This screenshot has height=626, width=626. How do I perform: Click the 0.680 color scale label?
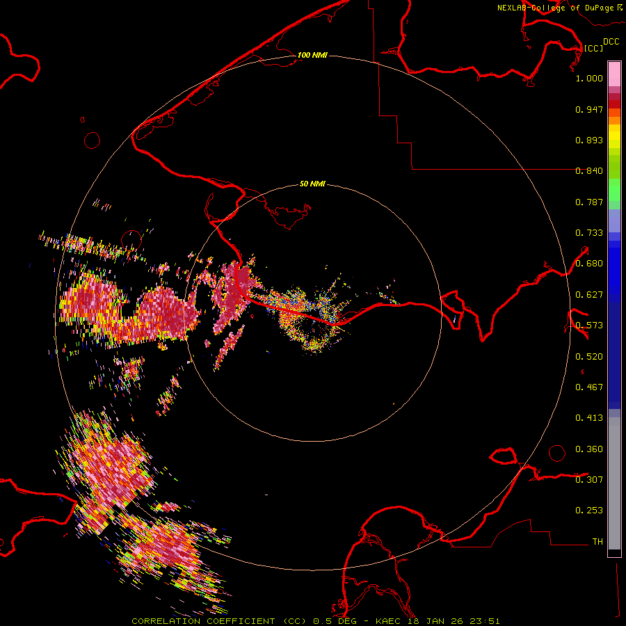click(x=589, y=264)
